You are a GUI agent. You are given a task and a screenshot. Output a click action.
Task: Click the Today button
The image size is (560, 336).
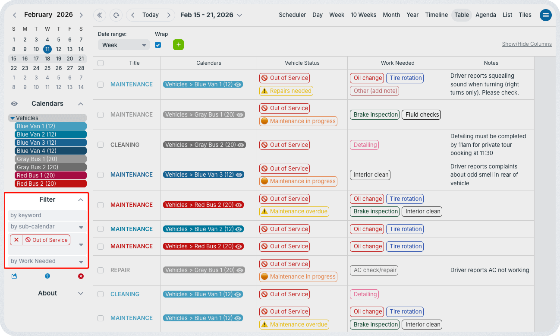point(151,15)
